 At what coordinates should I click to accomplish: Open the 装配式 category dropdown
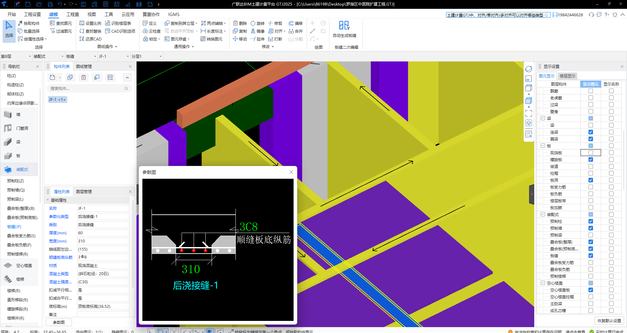click(x=49, y=56)
